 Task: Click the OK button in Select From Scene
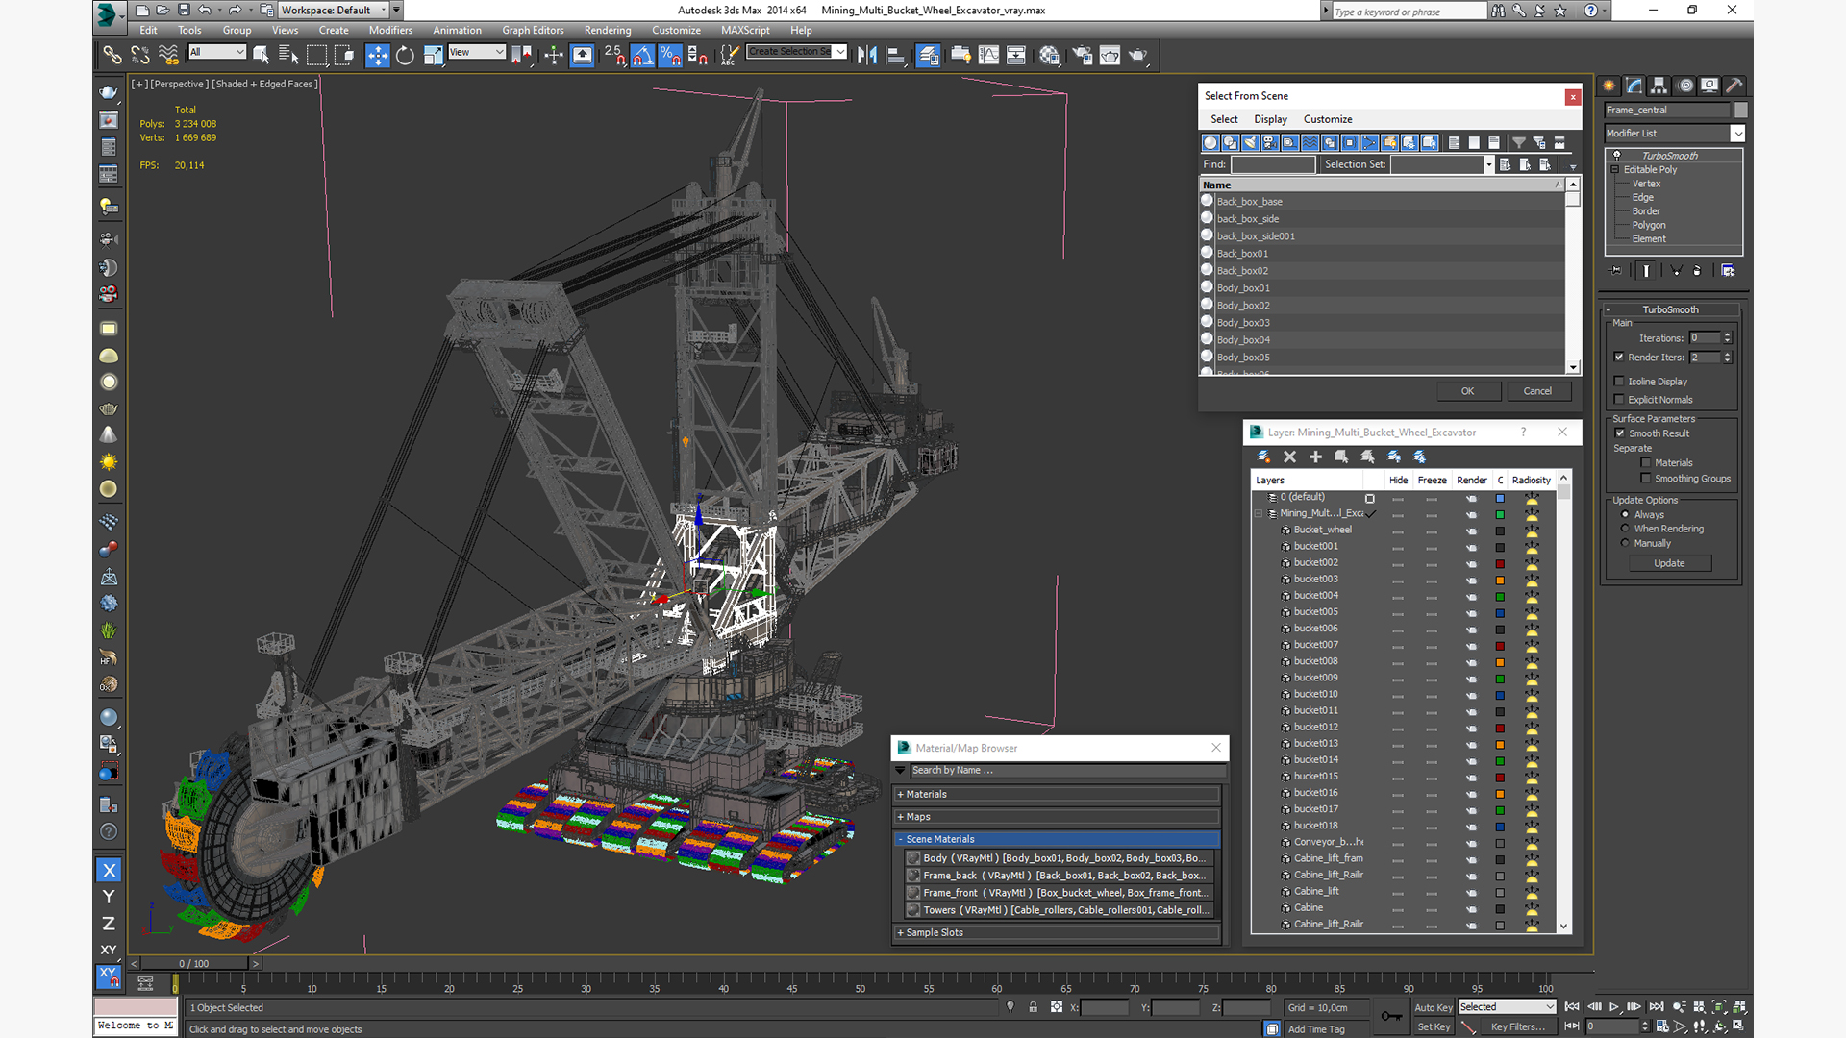pos(1467,391)
